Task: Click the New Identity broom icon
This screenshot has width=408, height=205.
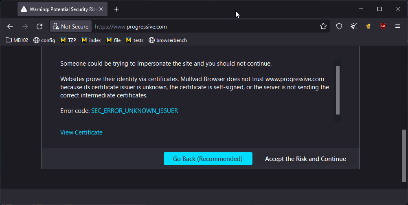Action: [x=353, y=26]
